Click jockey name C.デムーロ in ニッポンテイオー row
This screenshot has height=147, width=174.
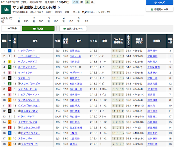click(x=75, y=67)
